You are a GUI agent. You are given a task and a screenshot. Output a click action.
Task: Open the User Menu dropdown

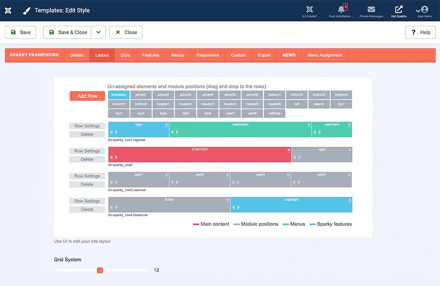tap(424, 11)
